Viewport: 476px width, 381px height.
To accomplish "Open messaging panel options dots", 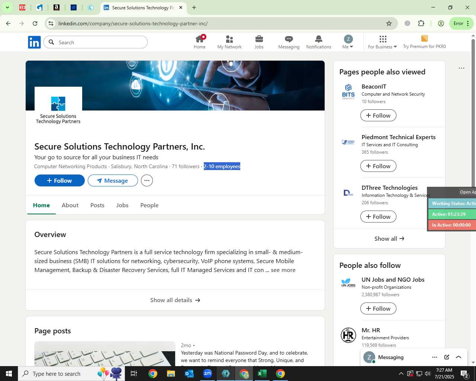I will pyautogui.click(x=435, y=357).
